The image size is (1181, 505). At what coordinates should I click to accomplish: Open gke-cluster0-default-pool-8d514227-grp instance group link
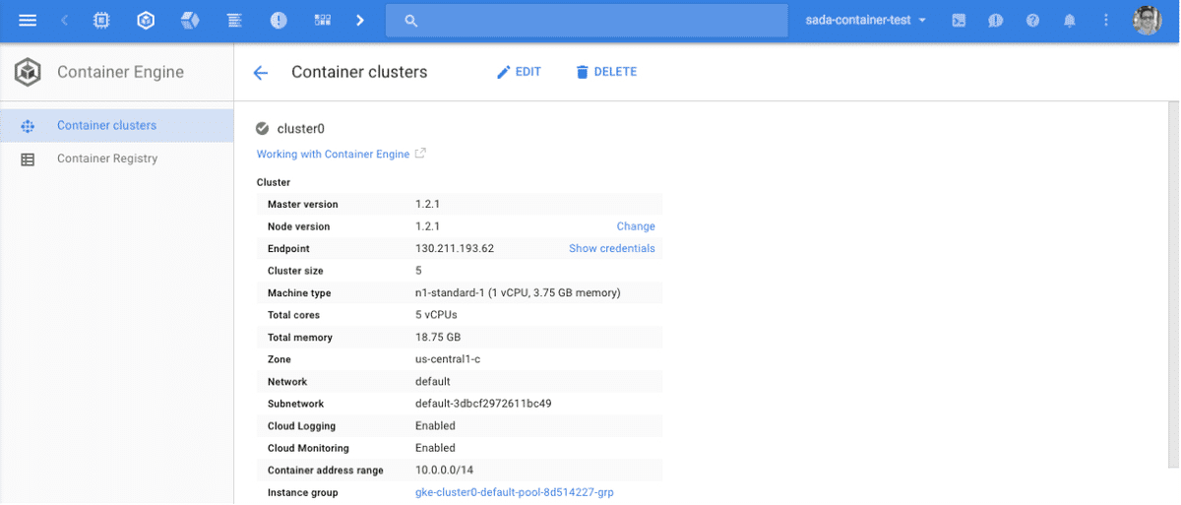tap(515, 492)
